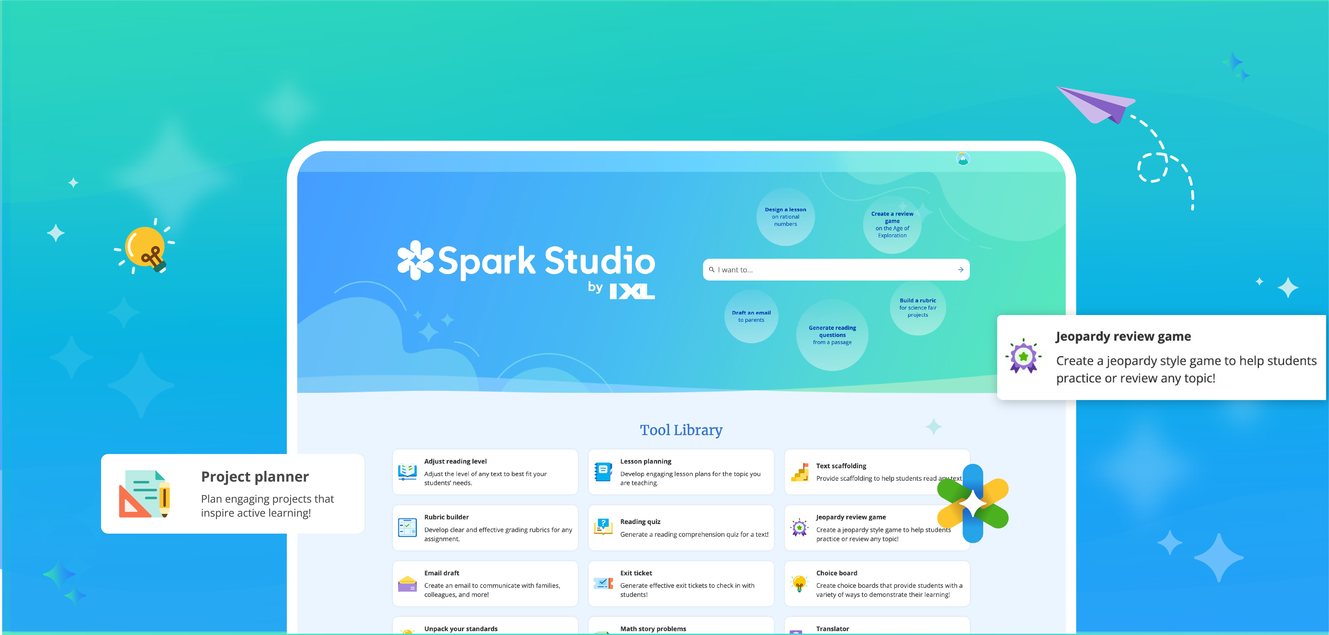Select 'Build a rubric' suggestion bubble
The image size is (1329, 635).
pyautogui.click(x=918, y=307)
